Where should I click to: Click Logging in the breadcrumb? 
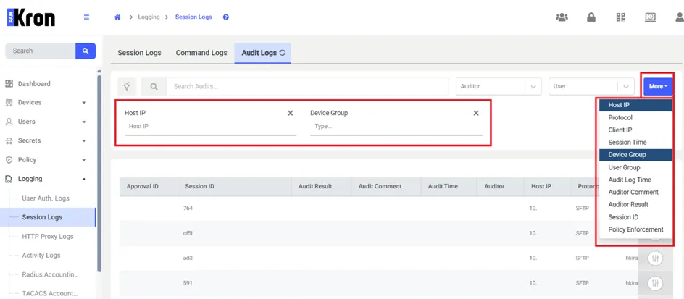click(x=149, y=17)
